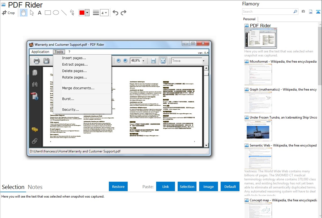Click the Concept map snapshot title

pos(283,200)
